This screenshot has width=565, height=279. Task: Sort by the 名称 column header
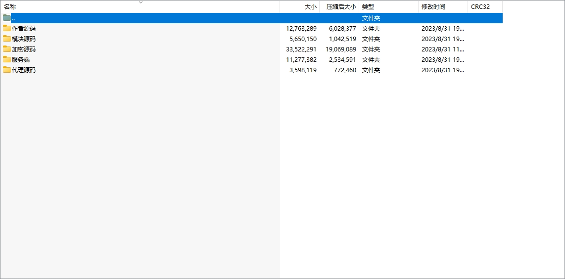tap(140, 6)
